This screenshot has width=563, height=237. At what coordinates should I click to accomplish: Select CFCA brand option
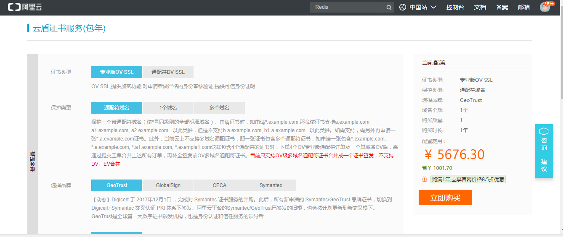(x=219, y=185)
